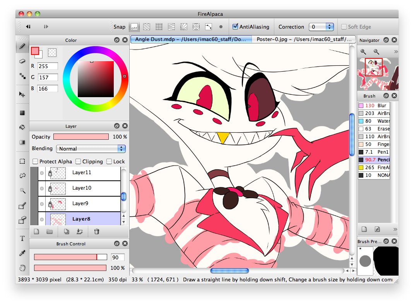Select the Magic Wand tool
Screen dimensions: 414x305
(x=22, y=190)
